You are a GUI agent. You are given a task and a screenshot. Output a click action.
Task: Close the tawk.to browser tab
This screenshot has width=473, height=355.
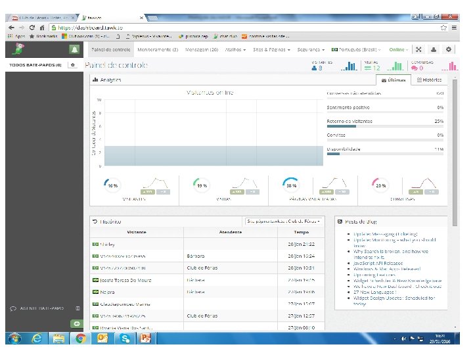(x=141, y=18)
